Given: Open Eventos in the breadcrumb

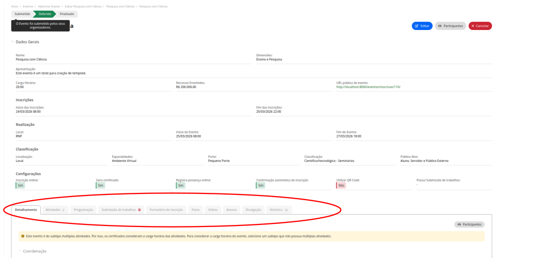Looking at the screenshot, I should tap(28, 7).
